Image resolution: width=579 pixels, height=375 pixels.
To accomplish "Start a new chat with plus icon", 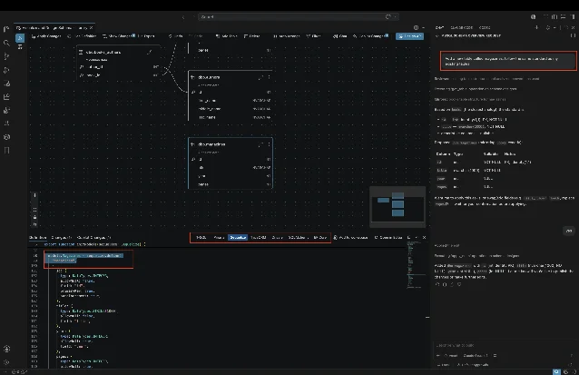I will coord(536,27).
